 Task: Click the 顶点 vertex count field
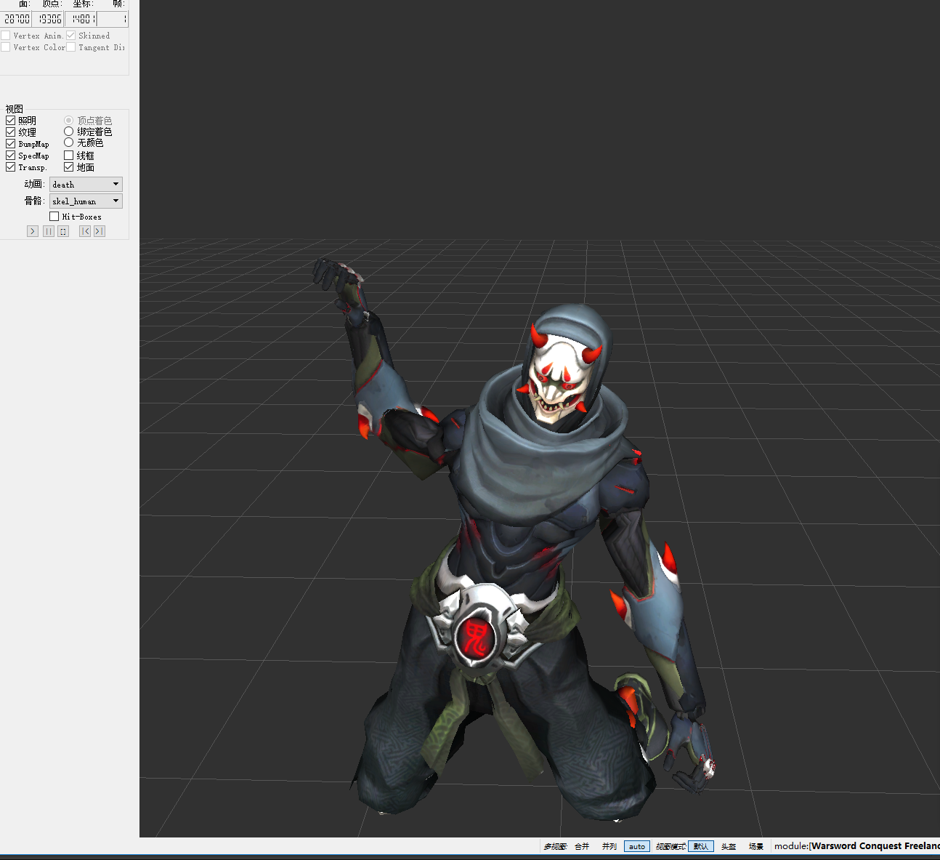pos(49,19)
